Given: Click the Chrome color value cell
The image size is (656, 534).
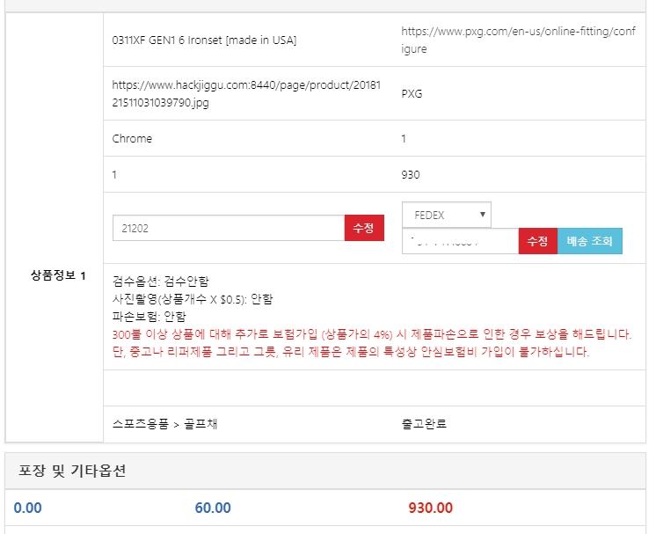Looking at the screenshot, I should pos(132,138).
